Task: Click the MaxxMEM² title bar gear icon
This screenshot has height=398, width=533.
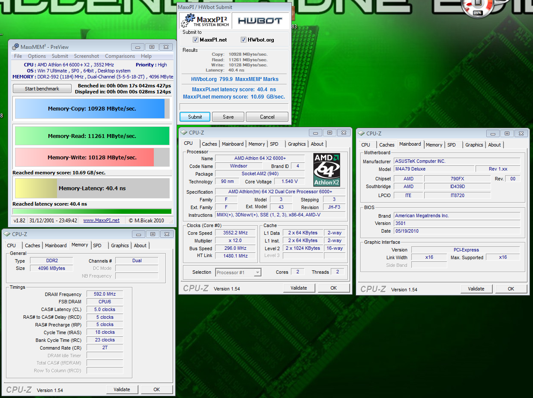Action: click(15, 47)
